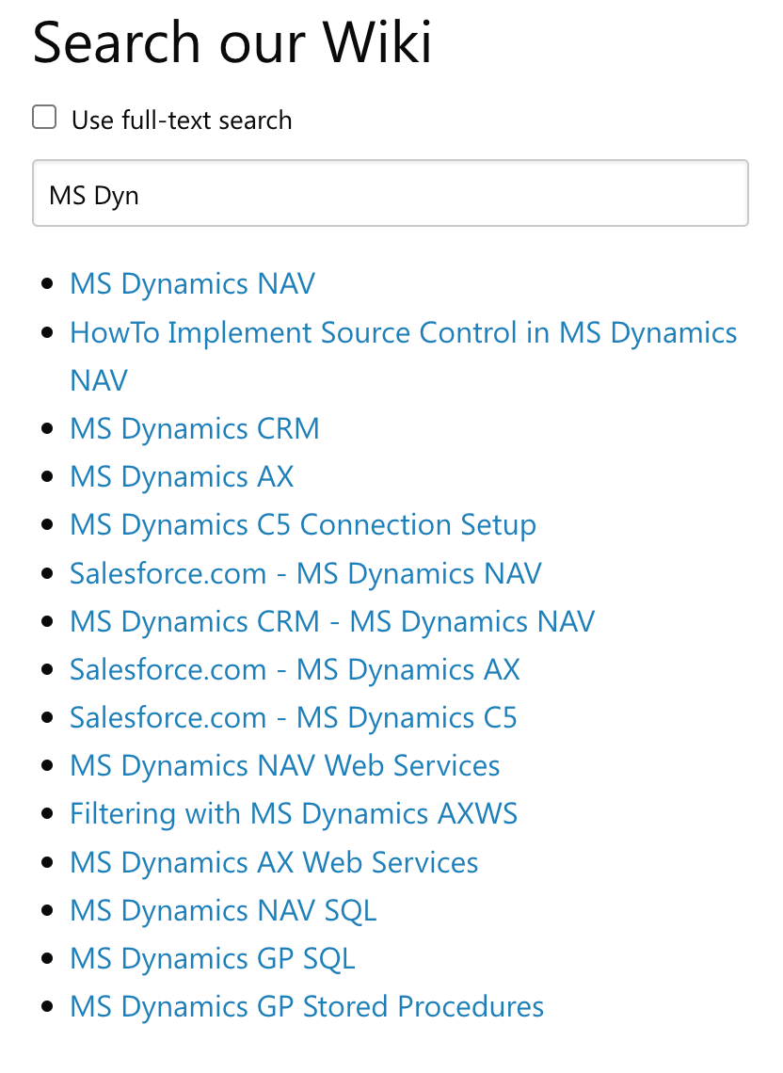Open Salesforce.com - MS Dynamics C5 link
The height and width of the screenshot is (1073, 783).
(x=293, y=718)
